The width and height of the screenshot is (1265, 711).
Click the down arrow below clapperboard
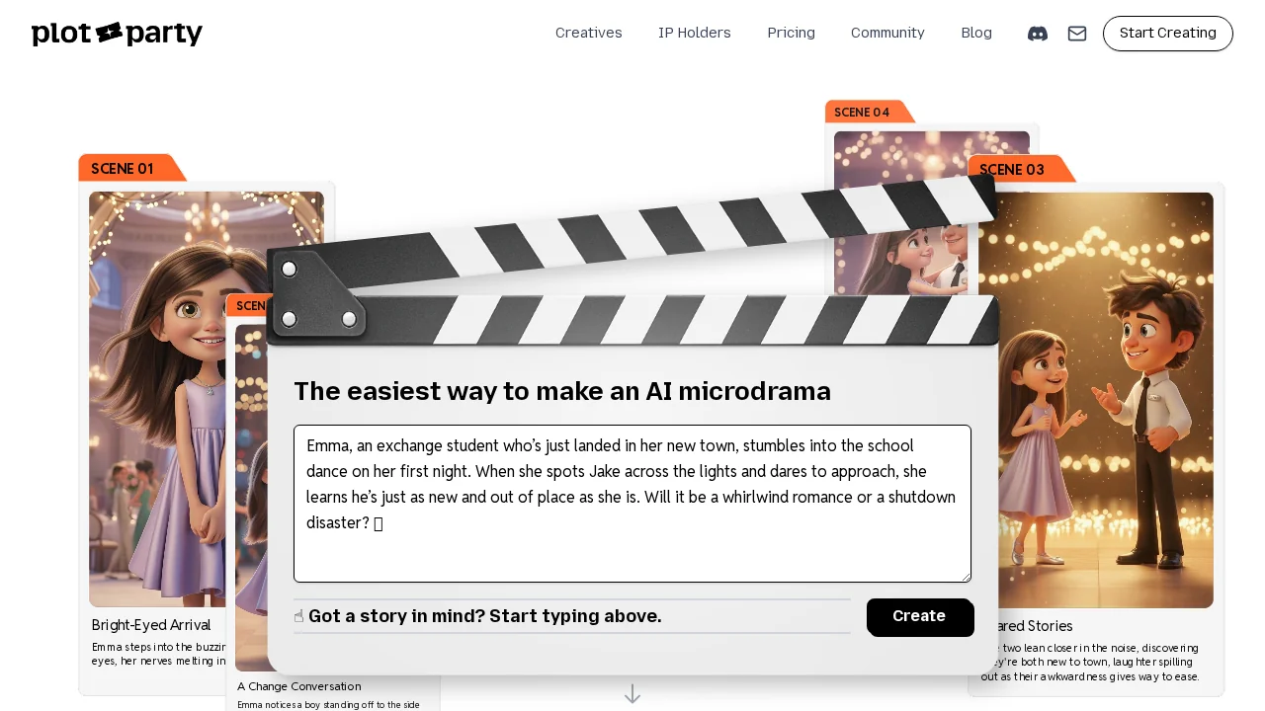pos(632,694)
